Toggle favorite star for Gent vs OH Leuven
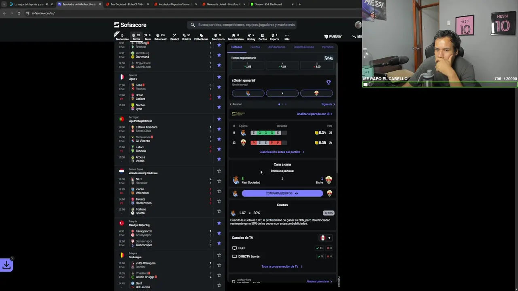Image resolution: width=518 pixels, height=291 pixels. pyautogui.click(x=219, y=285)
